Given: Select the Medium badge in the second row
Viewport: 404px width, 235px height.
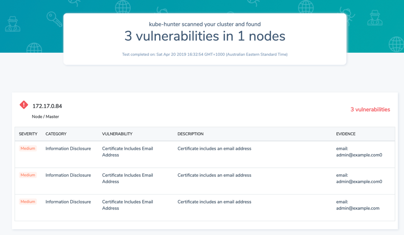Looking at the screenshot, I should pyautogui.click(x=28, y=175).
